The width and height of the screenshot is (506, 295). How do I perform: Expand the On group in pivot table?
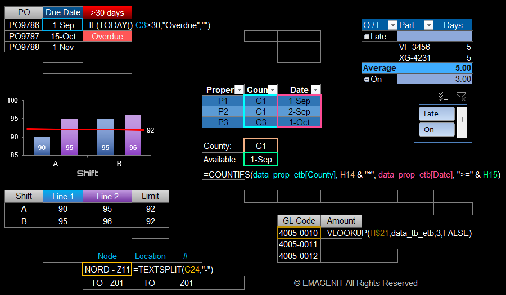click(367, 79)
